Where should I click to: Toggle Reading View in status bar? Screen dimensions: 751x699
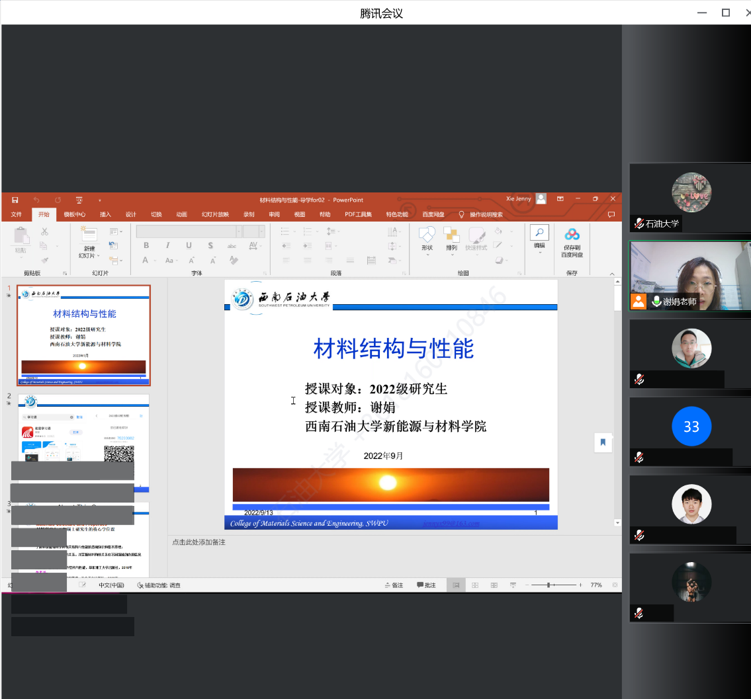[x=494, y=585]
